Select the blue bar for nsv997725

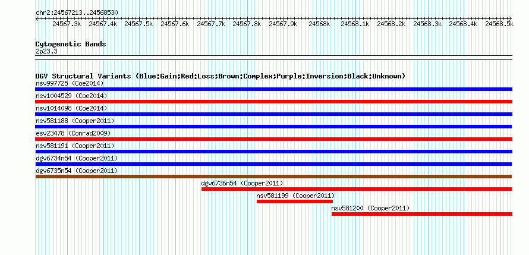click(x=273, y=89)
